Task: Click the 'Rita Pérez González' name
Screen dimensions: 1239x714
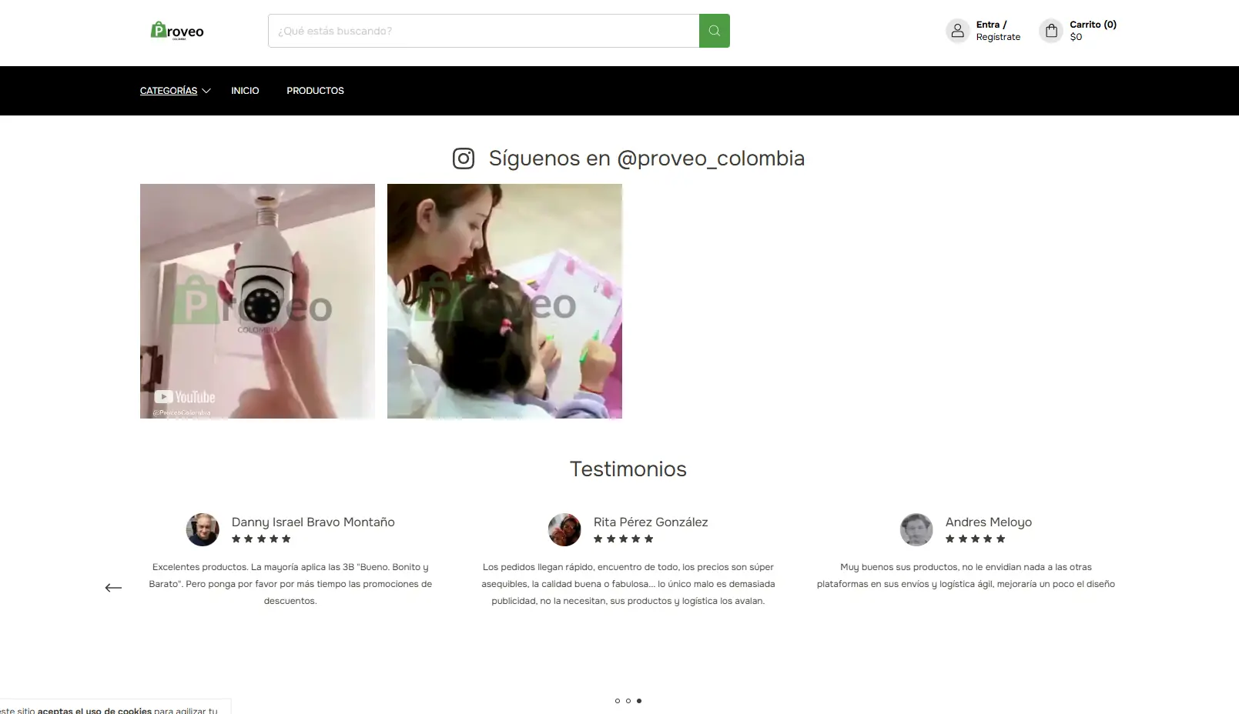Action: 651,522
